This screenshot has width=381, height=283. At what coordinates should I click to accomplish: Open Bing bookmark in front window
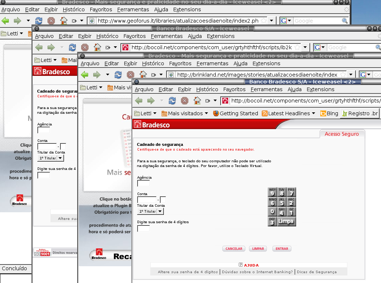pyautogui.click(x=329, y=113)
